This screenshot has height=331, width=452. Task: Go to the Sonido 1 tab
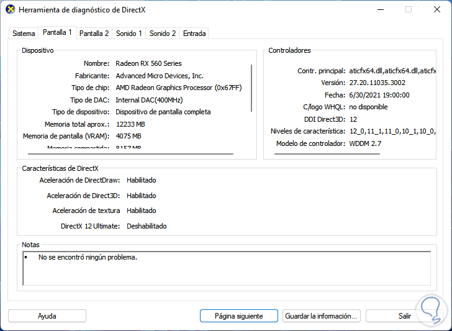tap(129, 34)
